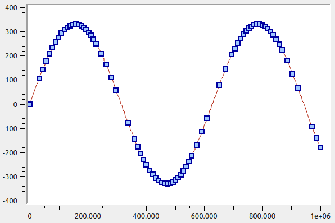Click the -100 label on the vertical axis

(x=10, y=129)
